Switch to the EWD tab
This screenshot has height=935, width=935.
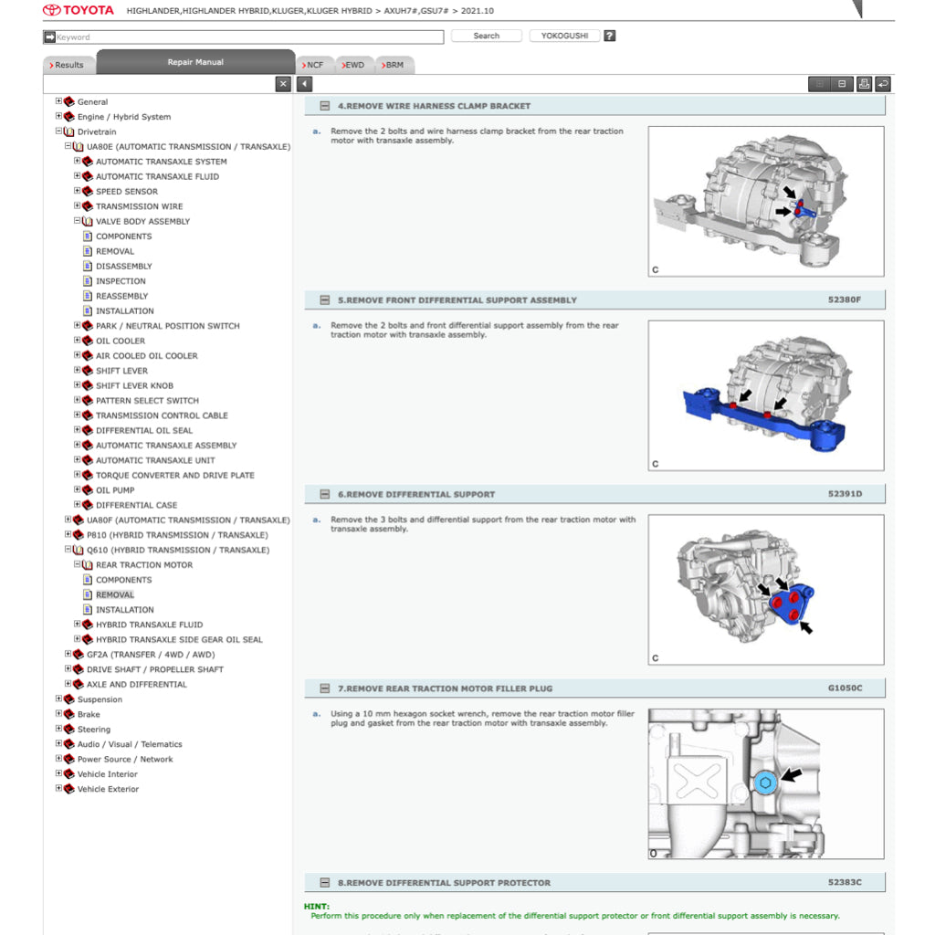tap(354, 65)
